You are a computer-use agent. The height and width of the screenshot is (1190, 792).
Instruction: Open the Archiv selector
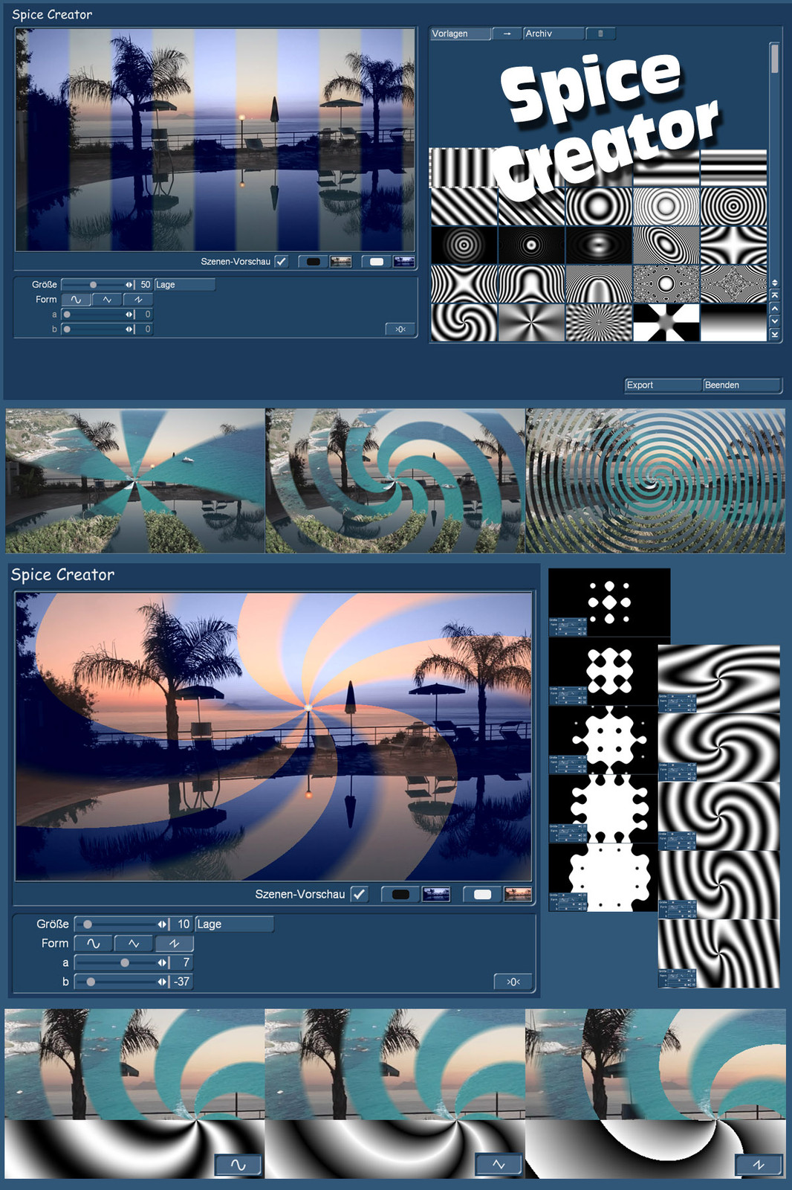(x=554, y=33)
